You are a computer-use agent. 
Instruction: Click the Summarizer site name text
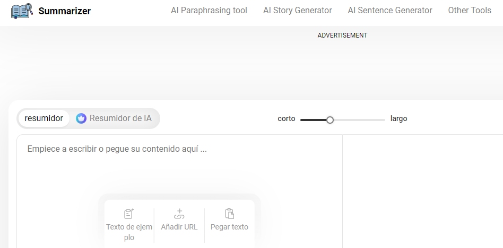[65, 11]
